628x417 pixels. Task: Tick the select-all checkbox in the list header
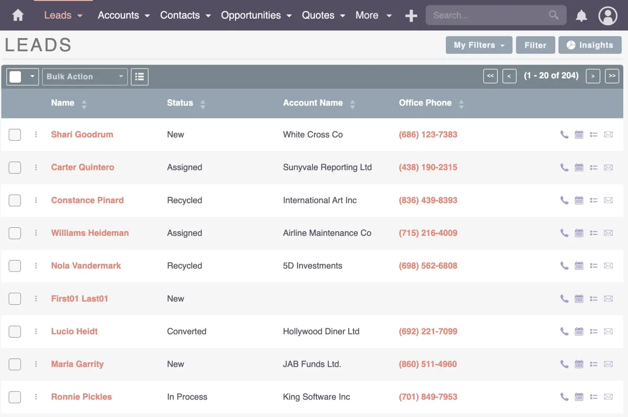(x=15, y=76)
